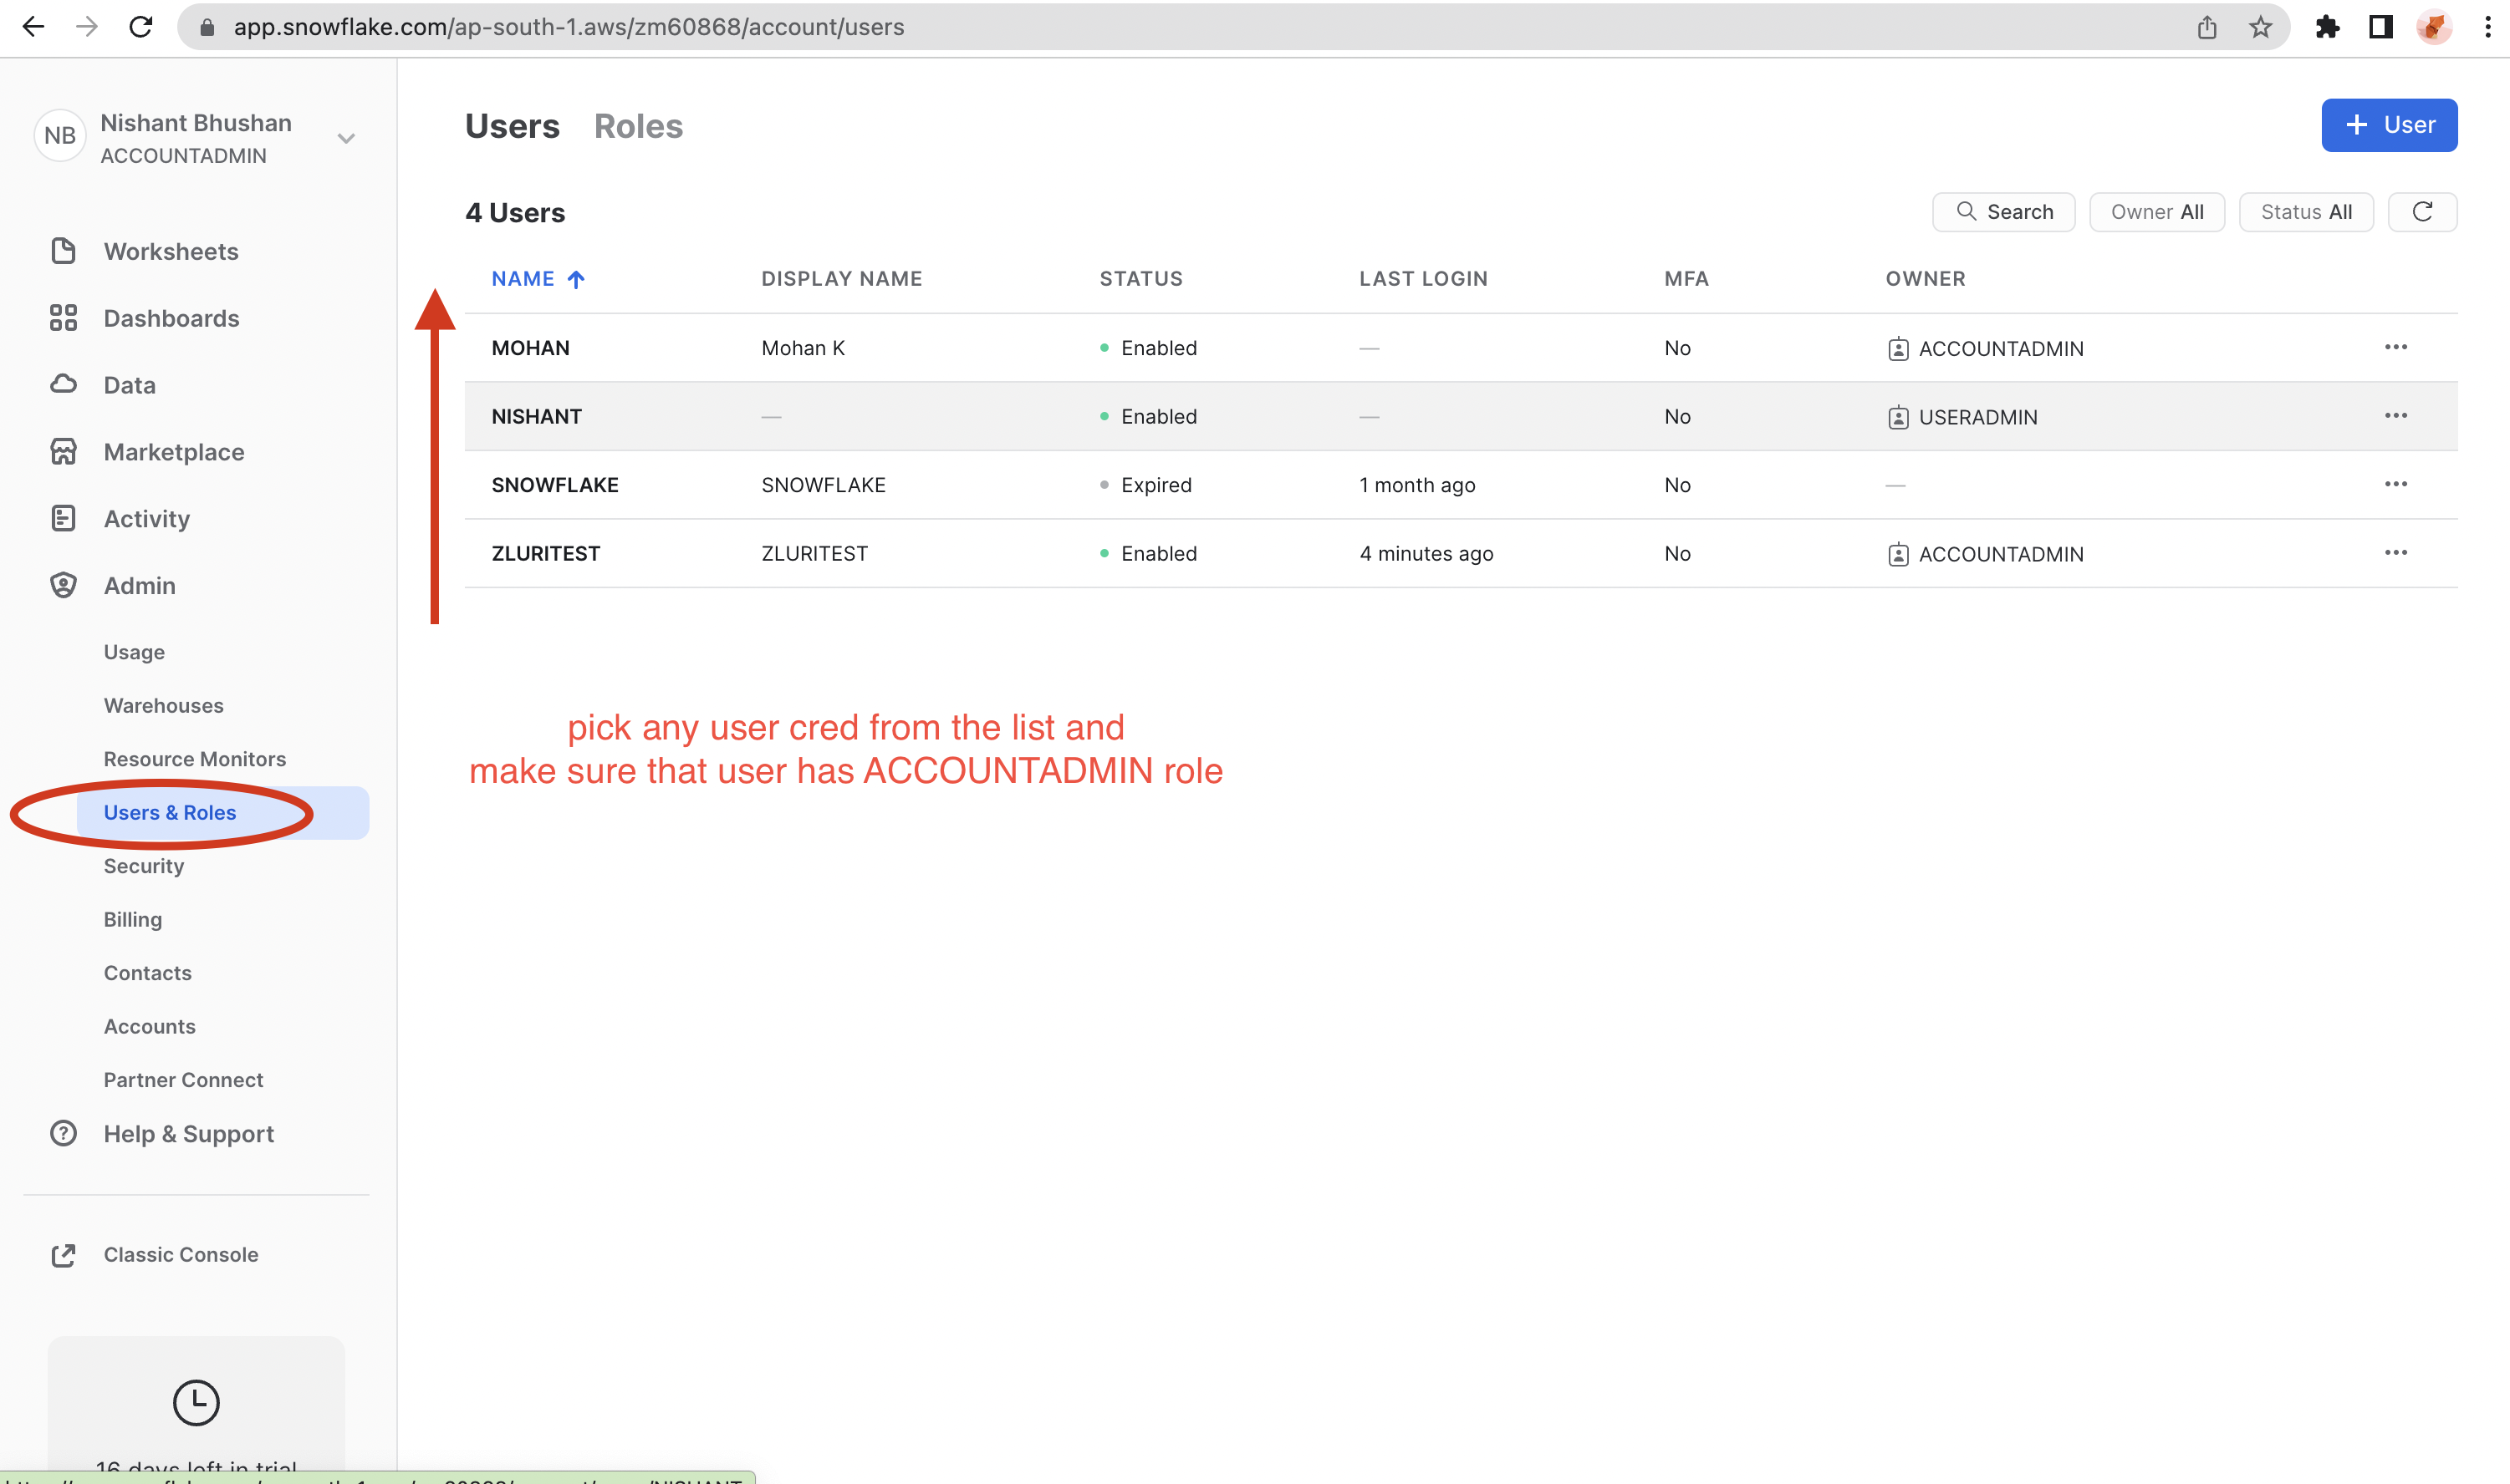
Task: Click the STATUS column header
Action: tap(1140, 278)
